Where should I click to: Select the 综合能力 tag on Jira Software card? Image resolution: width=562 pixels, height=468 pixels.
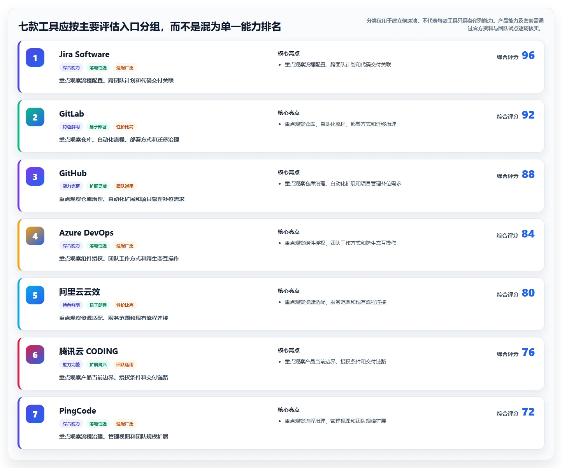point(71,68)
